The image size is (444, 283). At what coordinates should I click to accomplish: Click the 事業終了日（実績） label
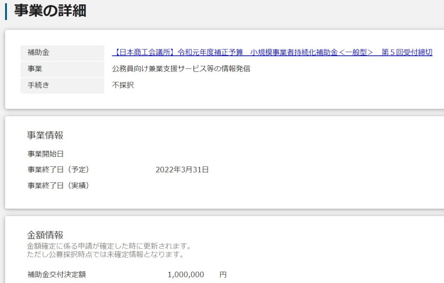[x=58, y=185]
